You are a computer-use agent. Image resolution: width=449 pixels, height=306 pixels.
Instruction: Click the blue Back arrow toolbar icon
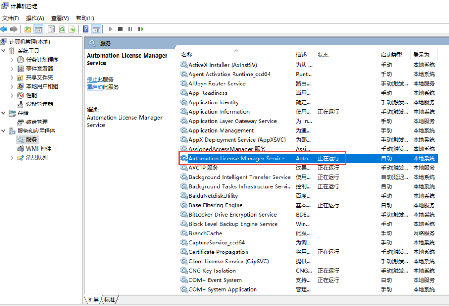(x=4, y=29)
